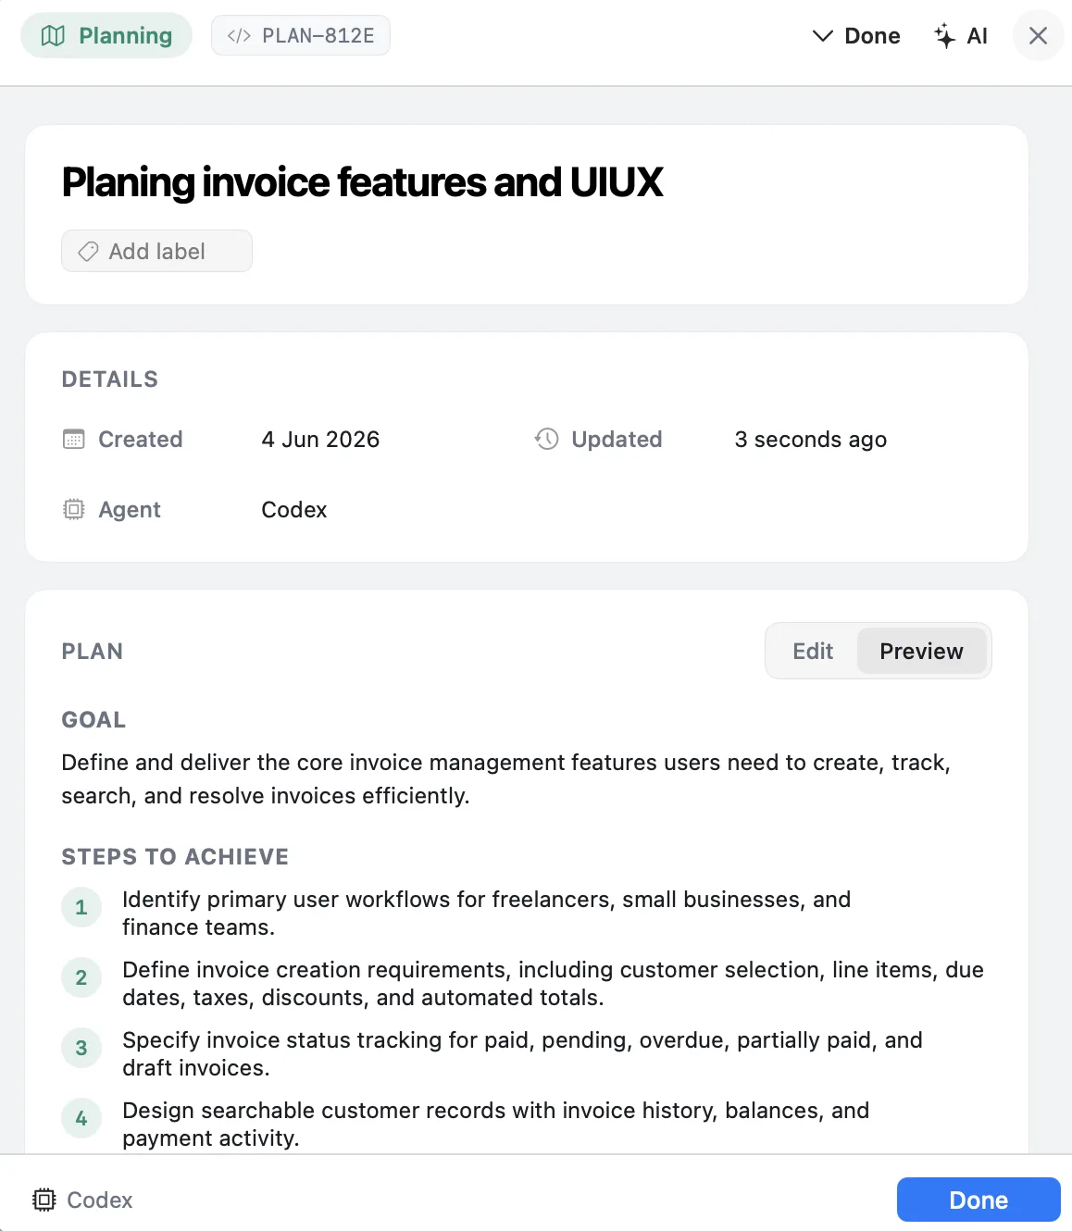The height and width of the screenshot is (1231, 1072).
Task: Click the calendar icon next to Created
Action: click(73, 439)
